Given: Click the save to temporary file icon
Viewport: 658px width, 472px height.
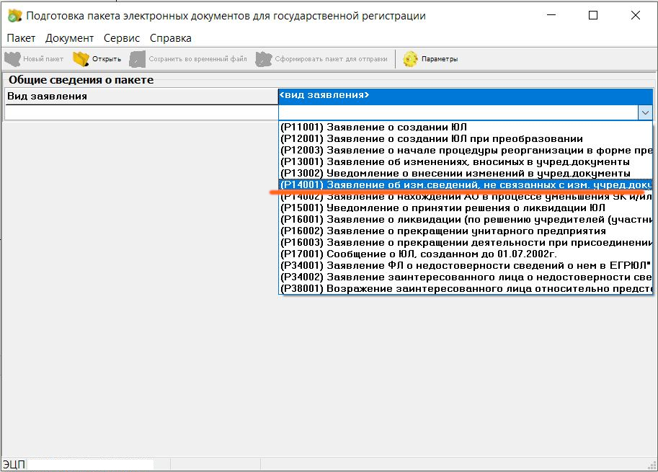Looking at the screenshot, I should click(137, 59).
